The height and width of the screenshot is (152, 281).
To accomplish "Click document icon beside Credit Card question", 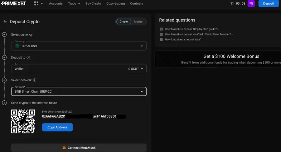I will coord(161,34).
